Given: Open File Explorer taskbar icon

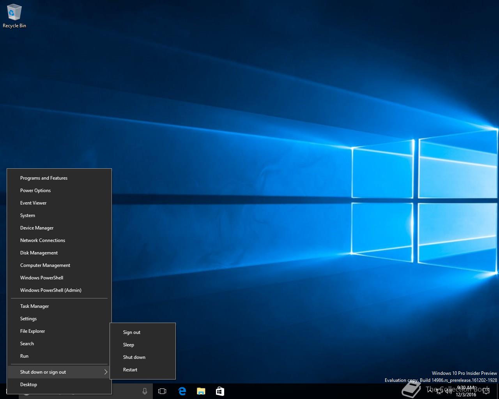Looking at the screenshot, I should pyautogui.click(x=201, y=391).
